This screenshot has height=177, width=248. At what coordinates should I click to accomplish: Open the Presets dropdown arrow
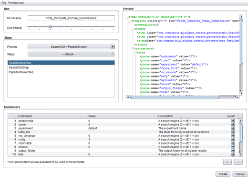point(113,47)
